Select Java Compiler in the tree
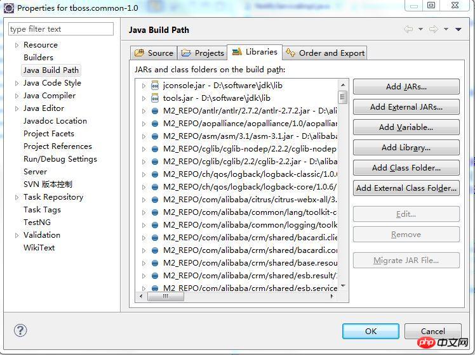The height and width of the screenshot is (355, 475). point(49,96)
